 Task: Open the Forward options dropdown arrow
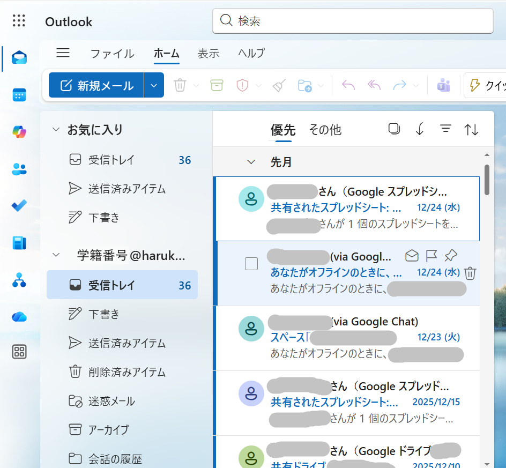coord(416,86)
